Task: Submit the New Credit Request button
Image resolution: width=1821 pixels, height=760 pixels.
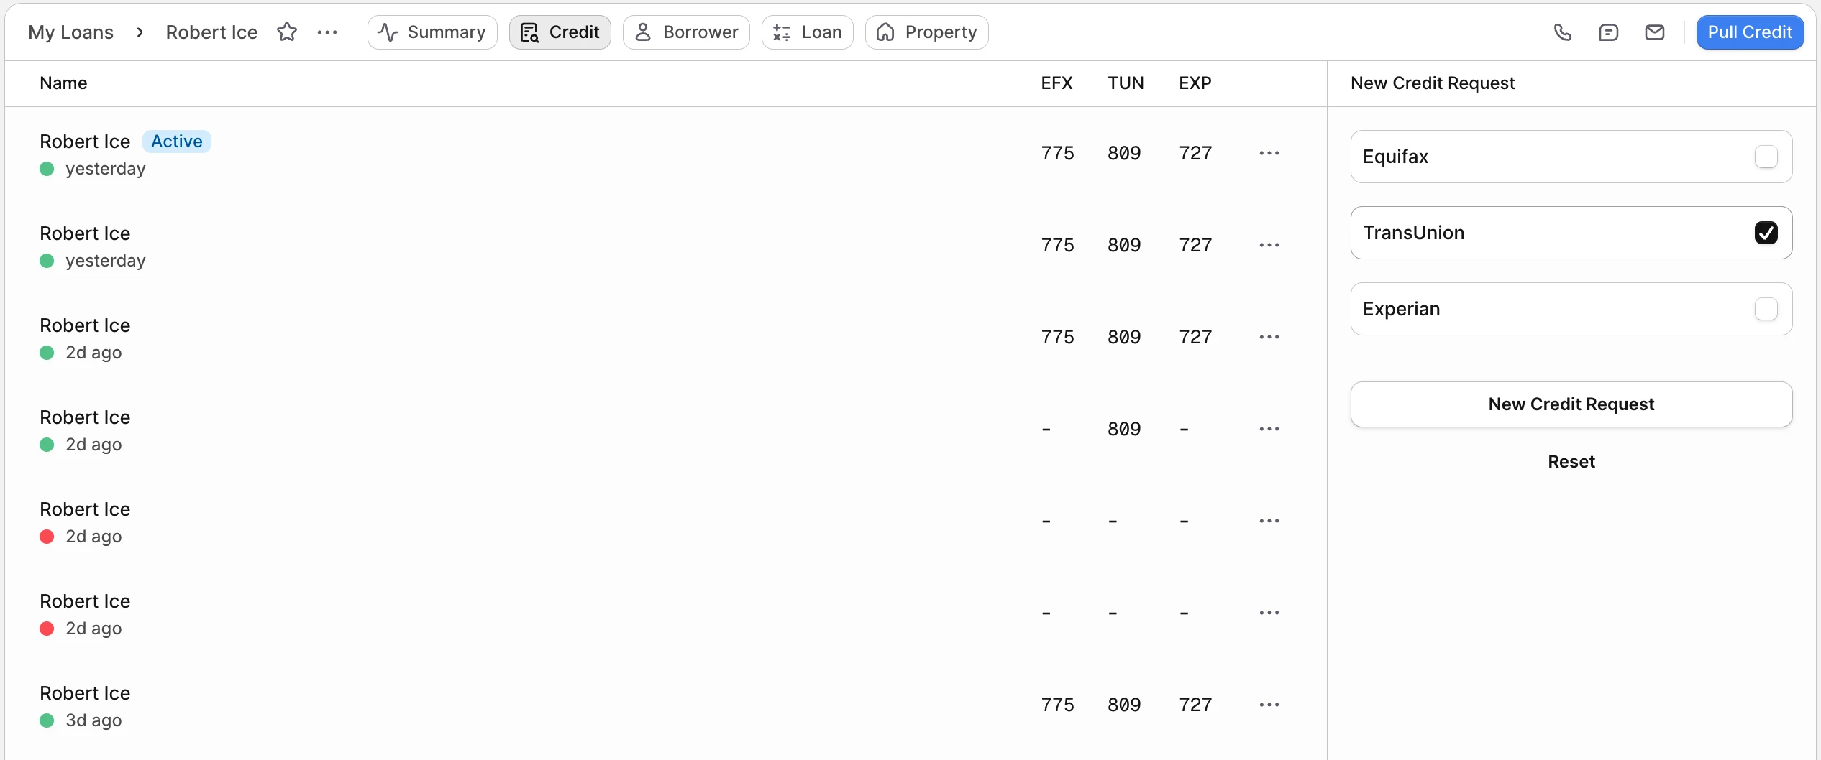Action: coord(1571,404)
